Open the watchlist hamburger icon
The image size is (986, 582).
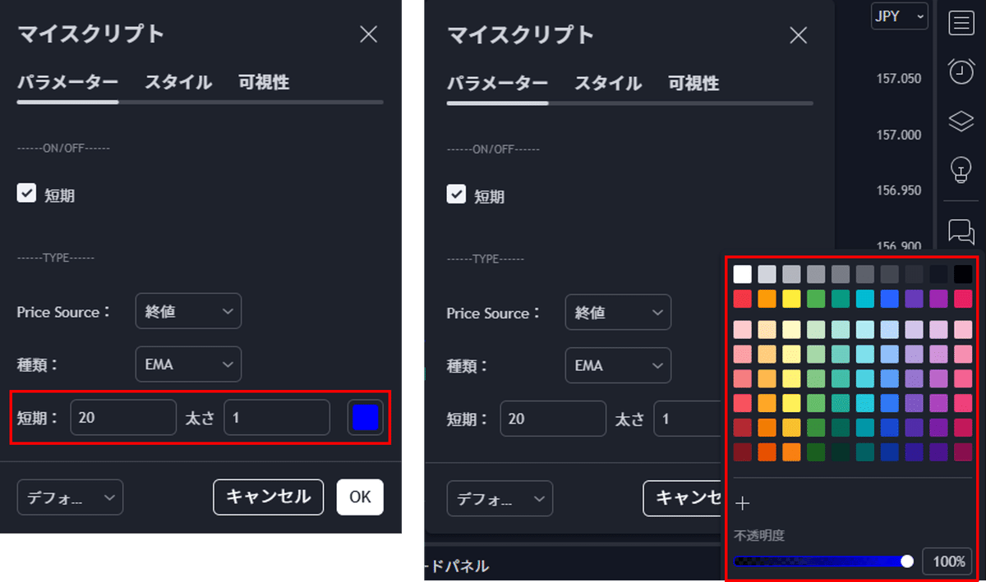(x=961, y=22)
